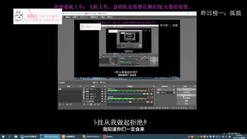The width and height of the screenshot is (247, 139).
Task: Lock the 显示器采集 display capture source
Action: (105, 101)
